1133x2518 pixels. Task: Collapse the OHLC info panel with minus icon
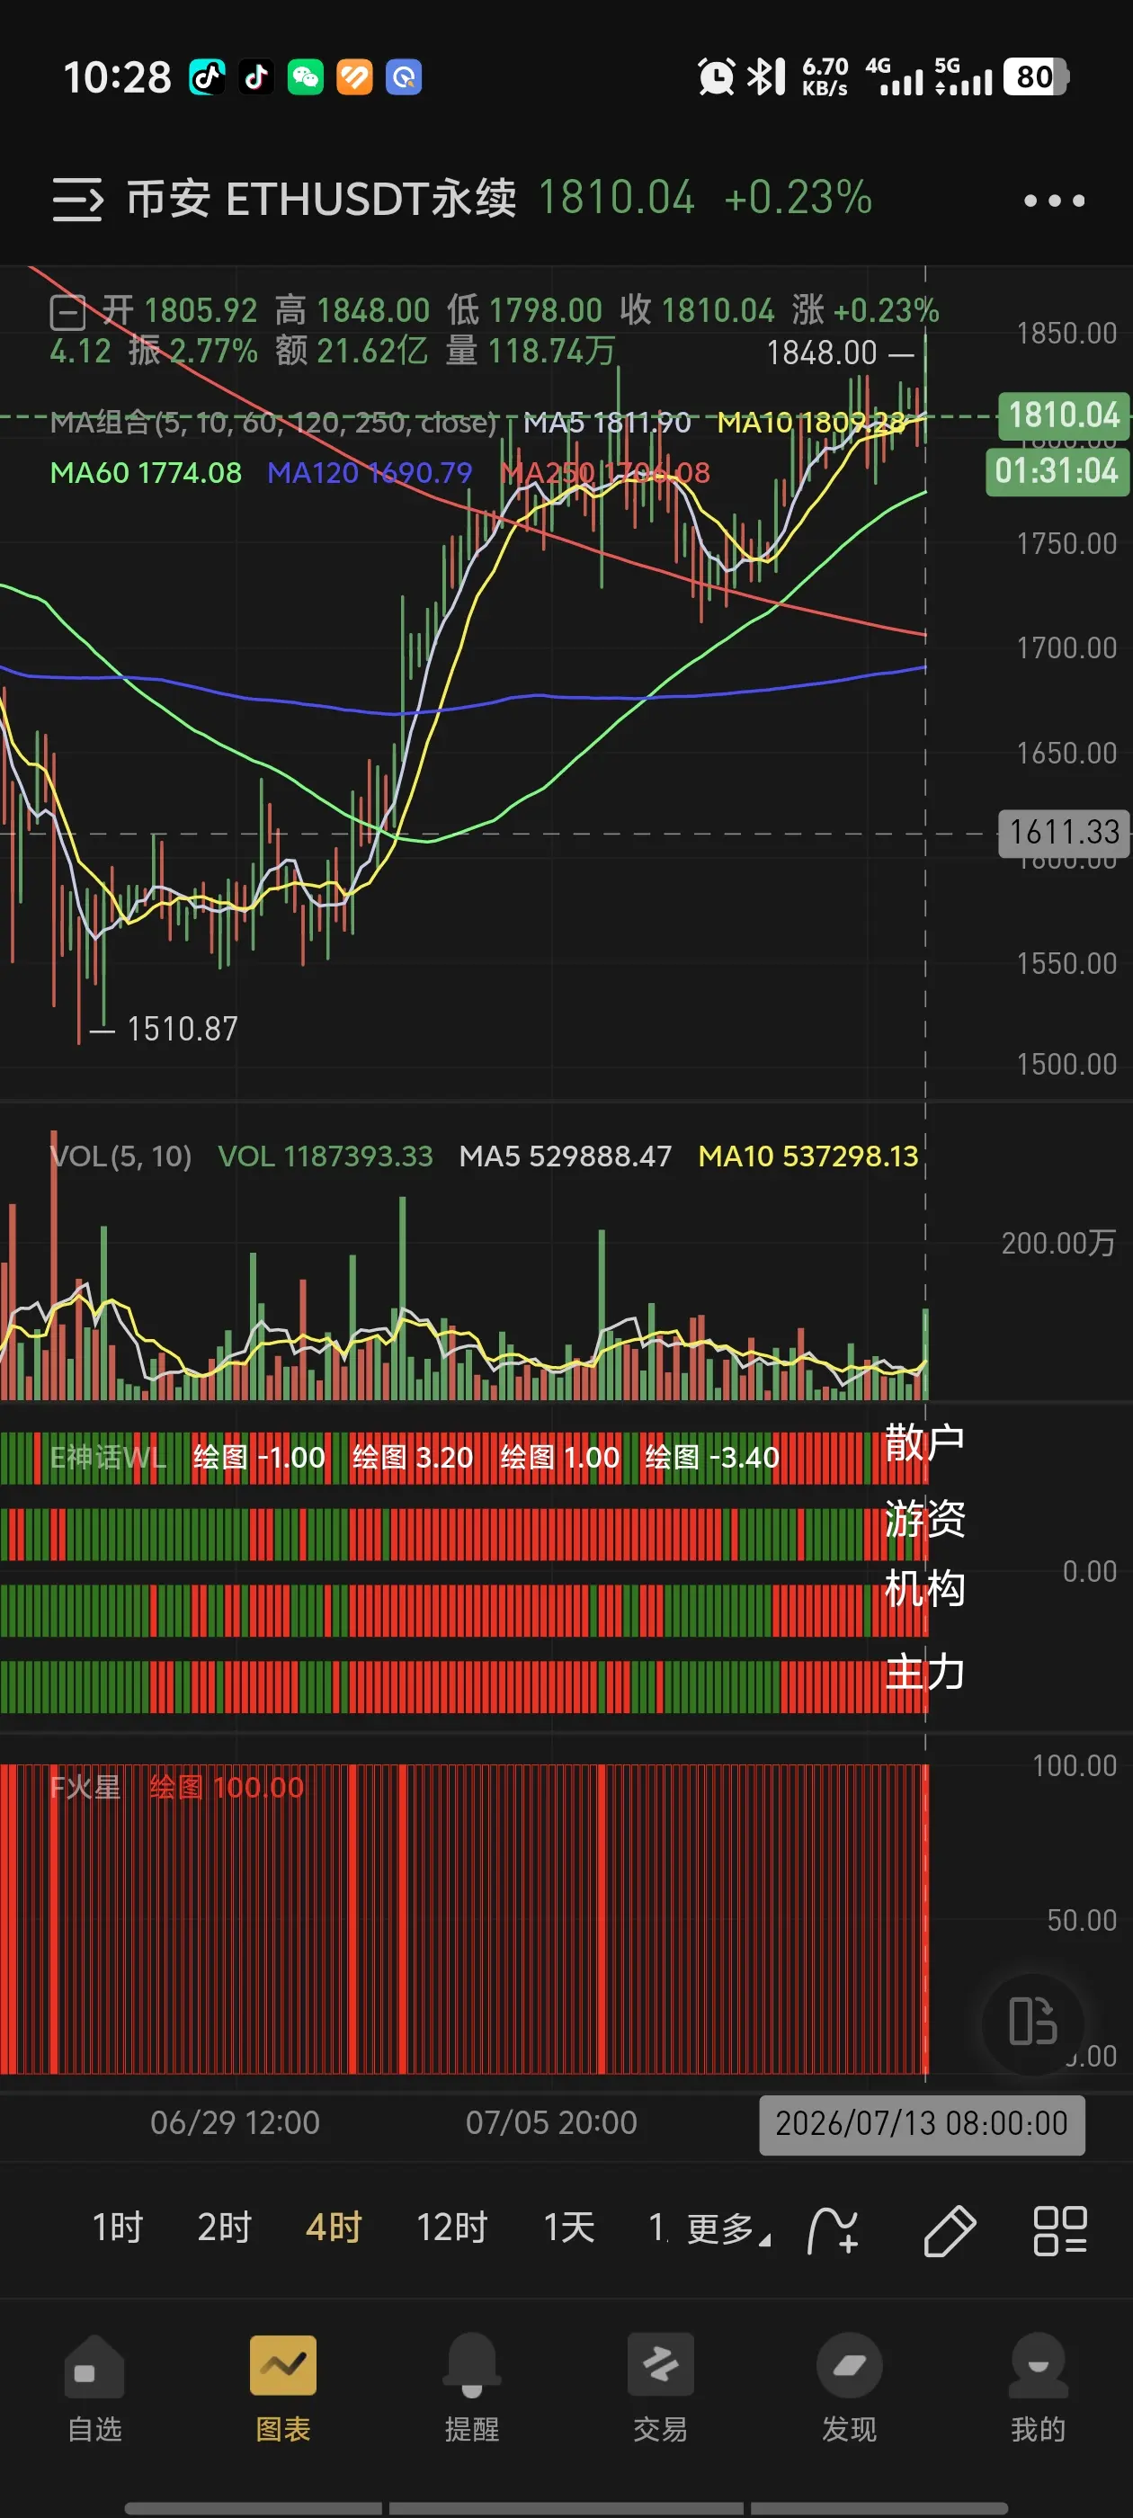[x=67, y=313]
